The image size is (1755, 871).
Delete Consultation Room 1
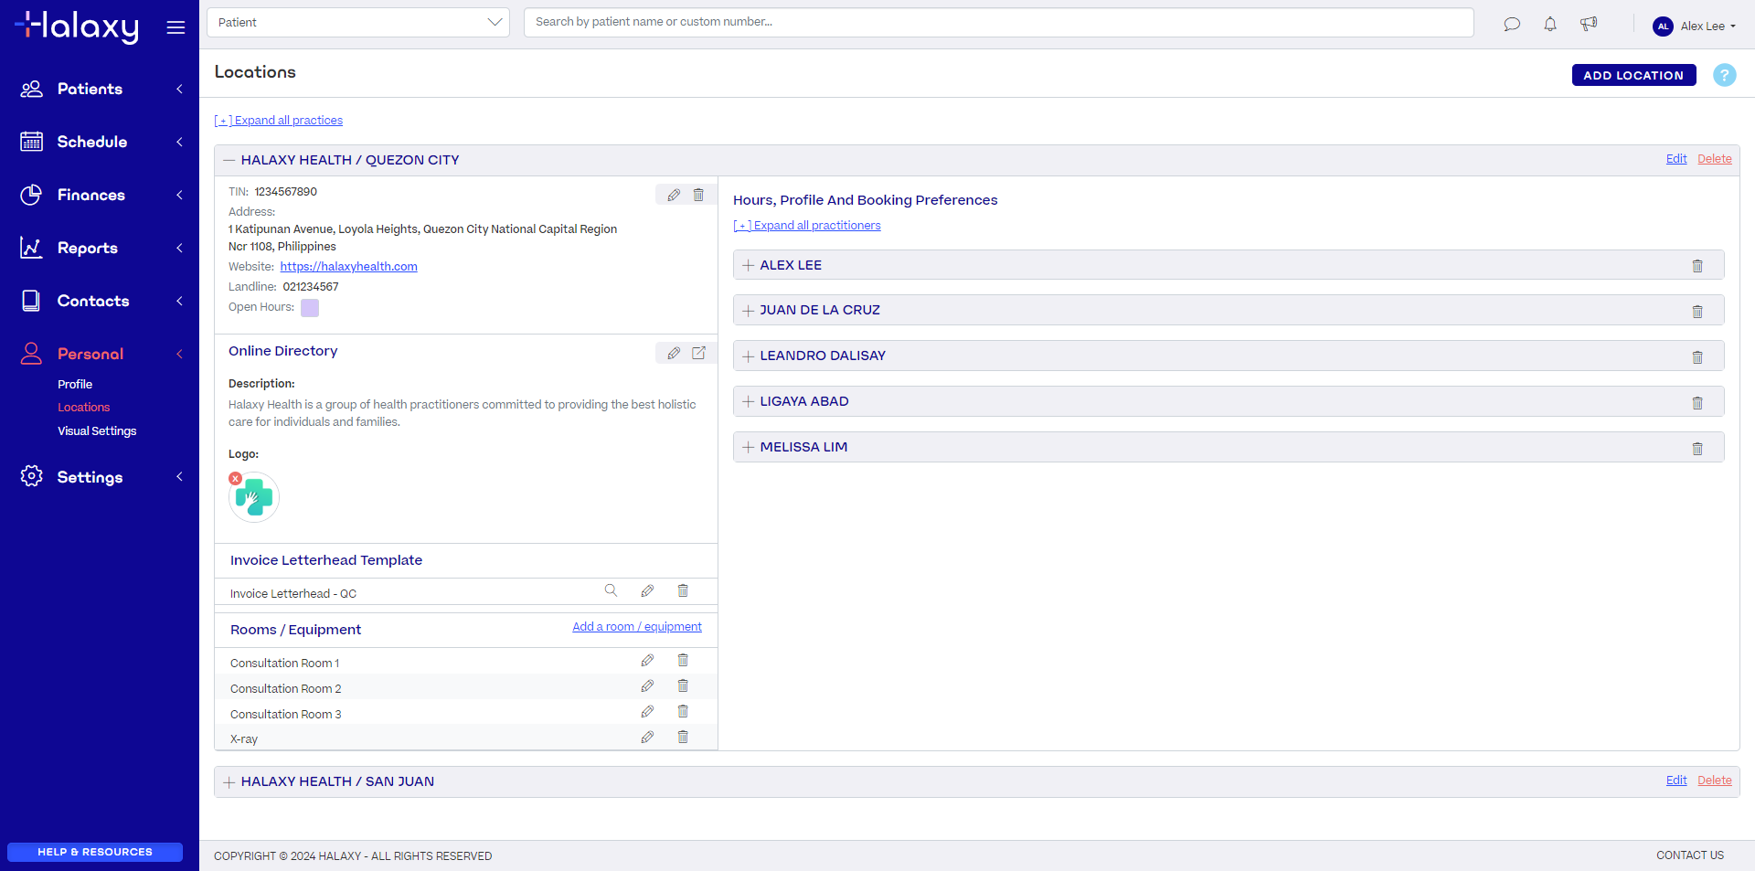(x=683, y=660)
